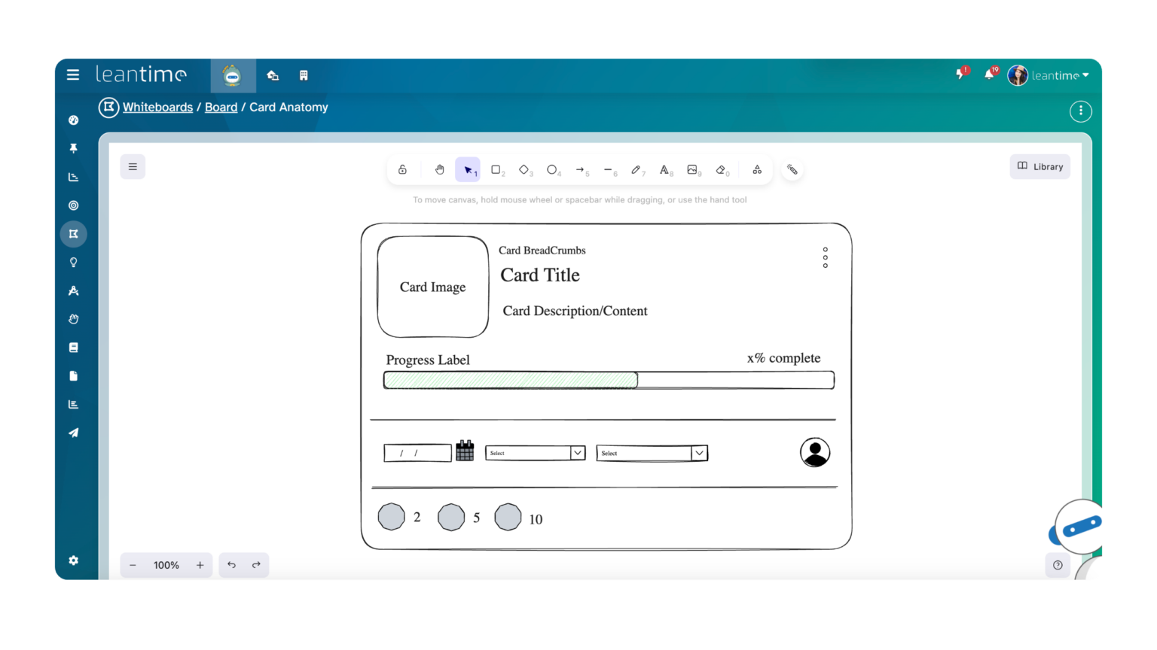This screenshot has width=1157, height=650.
Task: Select the Hand tool
Action: pyautogui.click(x=439, y=169)
